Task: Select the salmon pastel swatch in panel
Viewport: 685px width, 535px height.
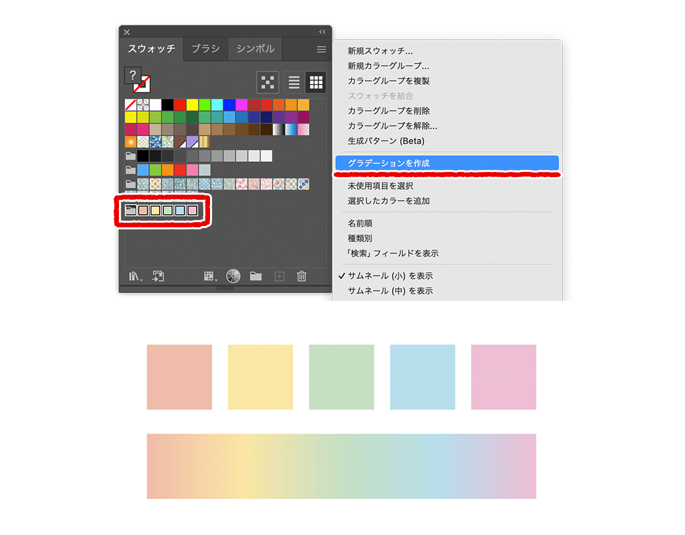Action: point(143,211)
